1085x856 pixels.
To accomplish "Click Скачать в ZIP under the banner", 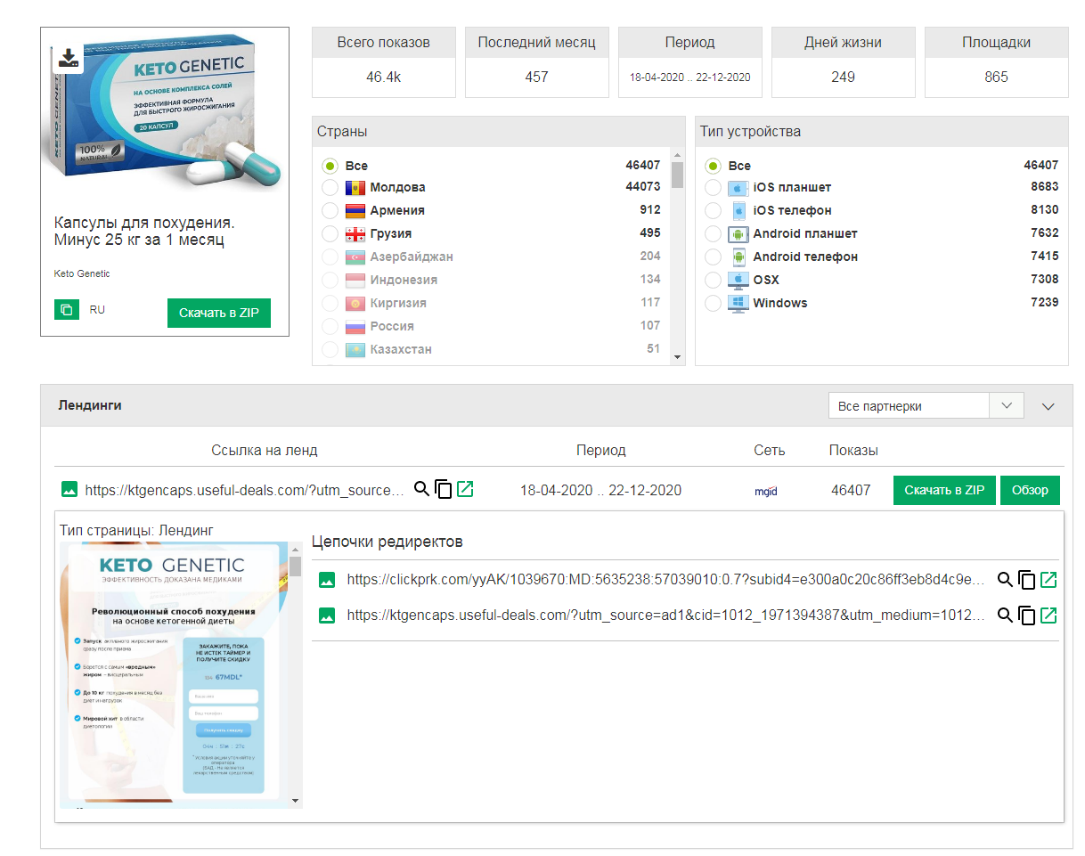I will click(x=219, y=313).
